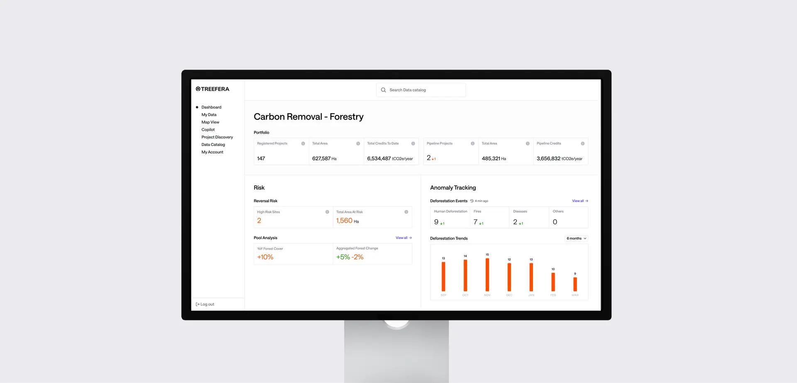
Task: Click the Carbon Removal - Forestry heading
Action: pos(308,117)
